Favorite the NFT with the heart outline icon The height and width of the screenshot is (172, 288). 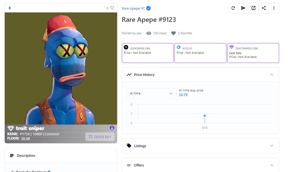[112, 8]
